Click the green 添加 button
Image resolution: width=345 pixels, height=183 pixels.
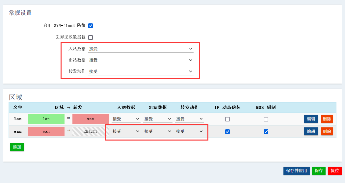coord(17,147)
